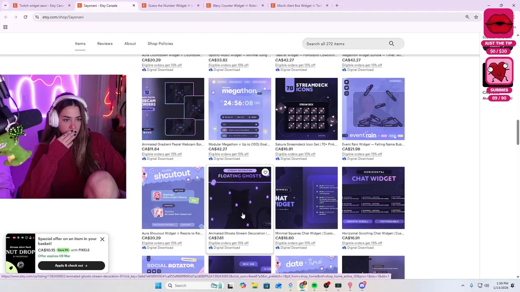520x292 pixels.
Task: Click 'Horizontal Scrolling Chat Widget' title link
Action: coord(373,233)
